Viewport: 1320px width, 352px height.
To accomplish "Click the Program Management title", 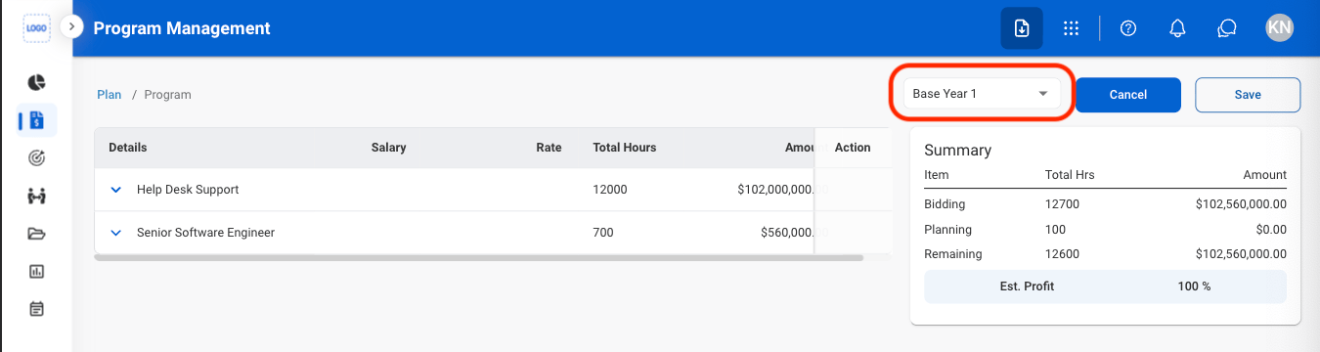I will [x=182, y=28].
